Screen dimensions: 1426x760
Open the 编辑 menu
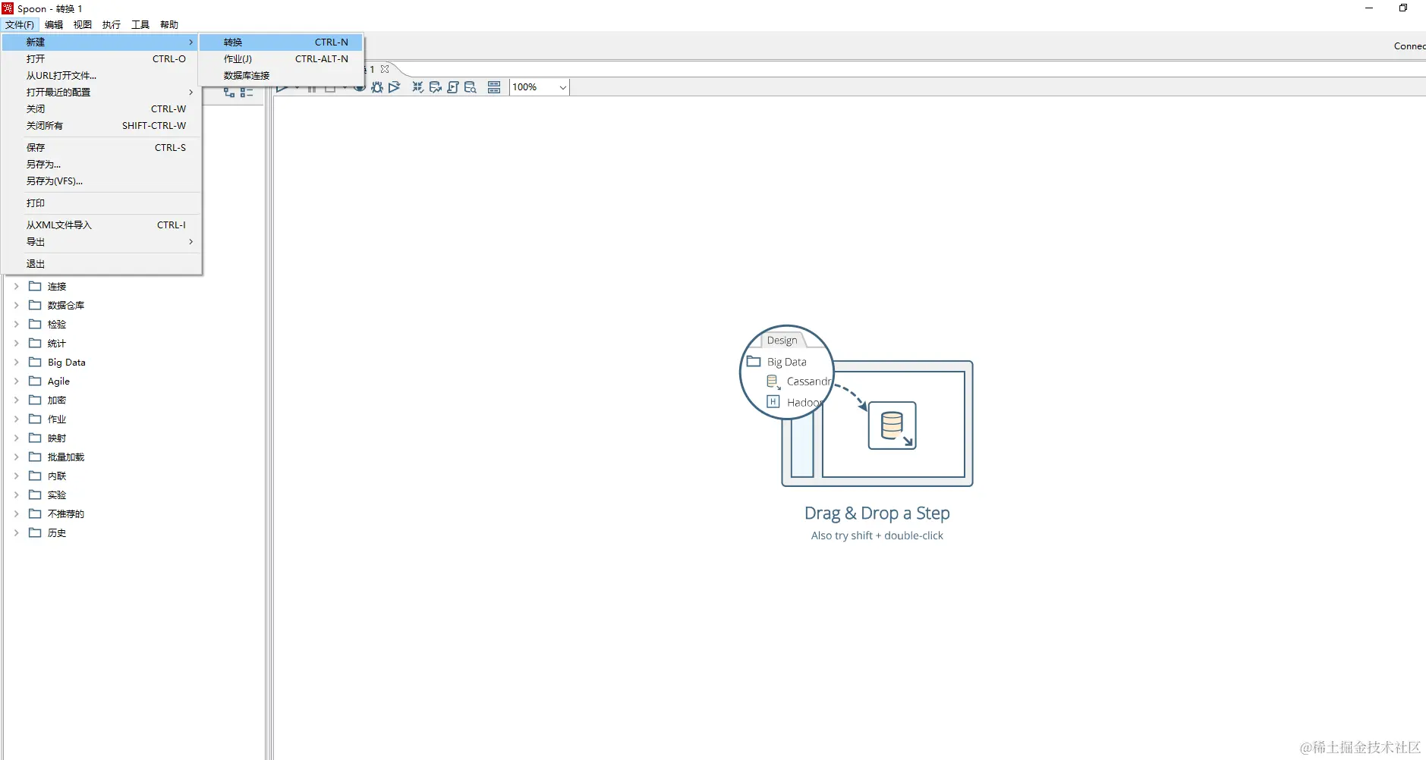pyautogui.click(x=54, y=25)
